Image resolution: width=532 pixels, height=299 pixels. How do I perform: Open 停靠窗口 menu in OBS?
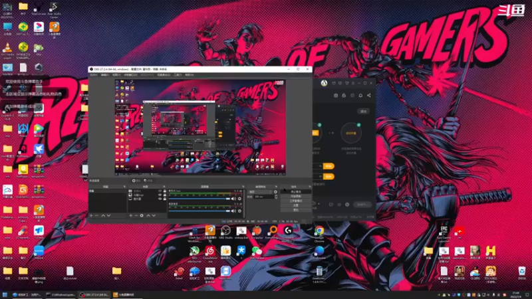tap(130, 75)
